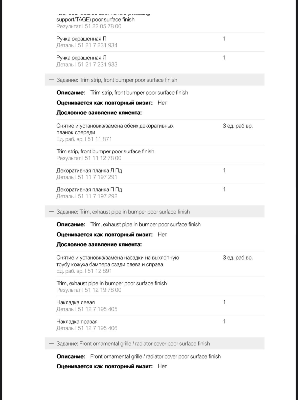Click result code 51 12 19 78 00
The image size is (298, 400).
click(103, 290)
